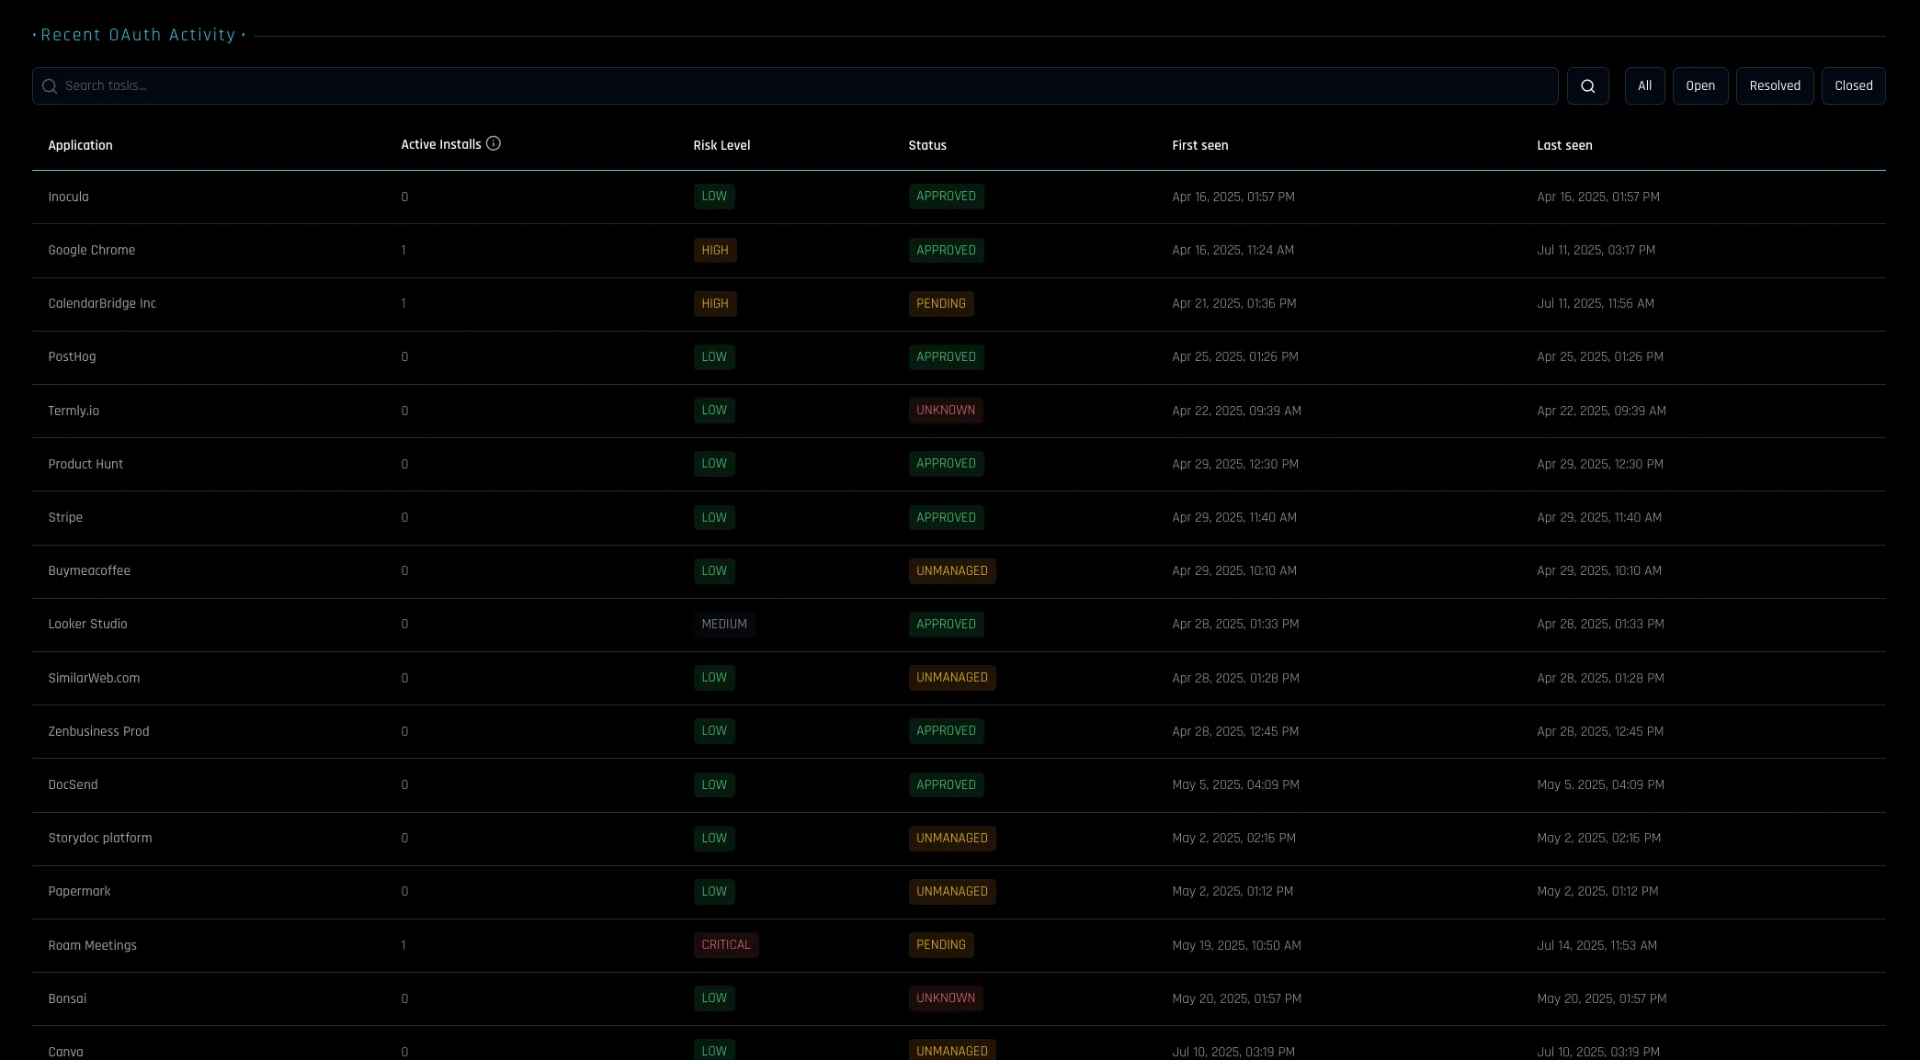1920x1060 pixels.
Task: Click CRITICAL badge for Roam Meetings
Action: point(725,944)
